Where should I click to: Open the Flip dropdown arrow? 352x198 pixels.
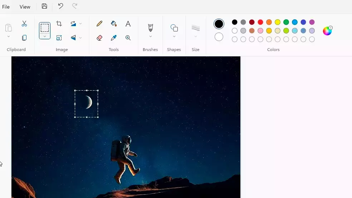tap(80, 37)
